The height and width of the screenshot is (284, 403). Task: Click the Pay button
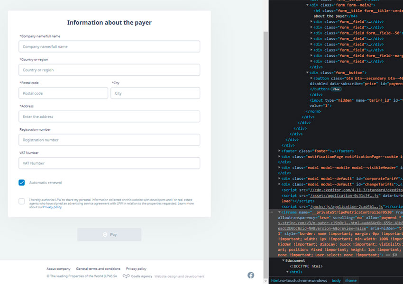tap(109, 234)
